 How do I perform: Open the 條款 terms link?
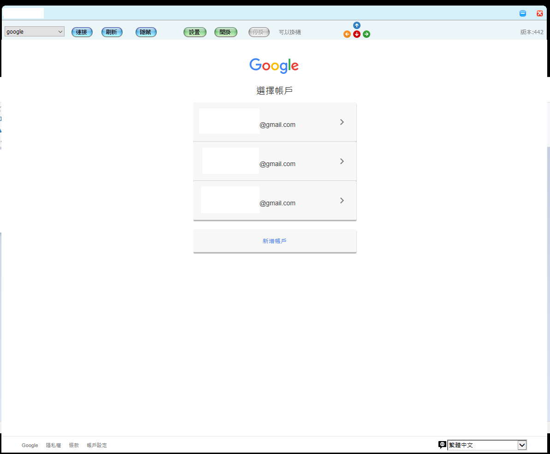(74, 445)
